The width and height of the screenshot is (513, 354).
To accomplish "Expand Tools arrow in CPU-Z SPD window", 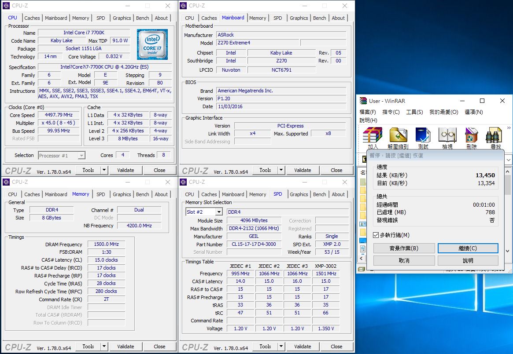I will pos(281,347).
